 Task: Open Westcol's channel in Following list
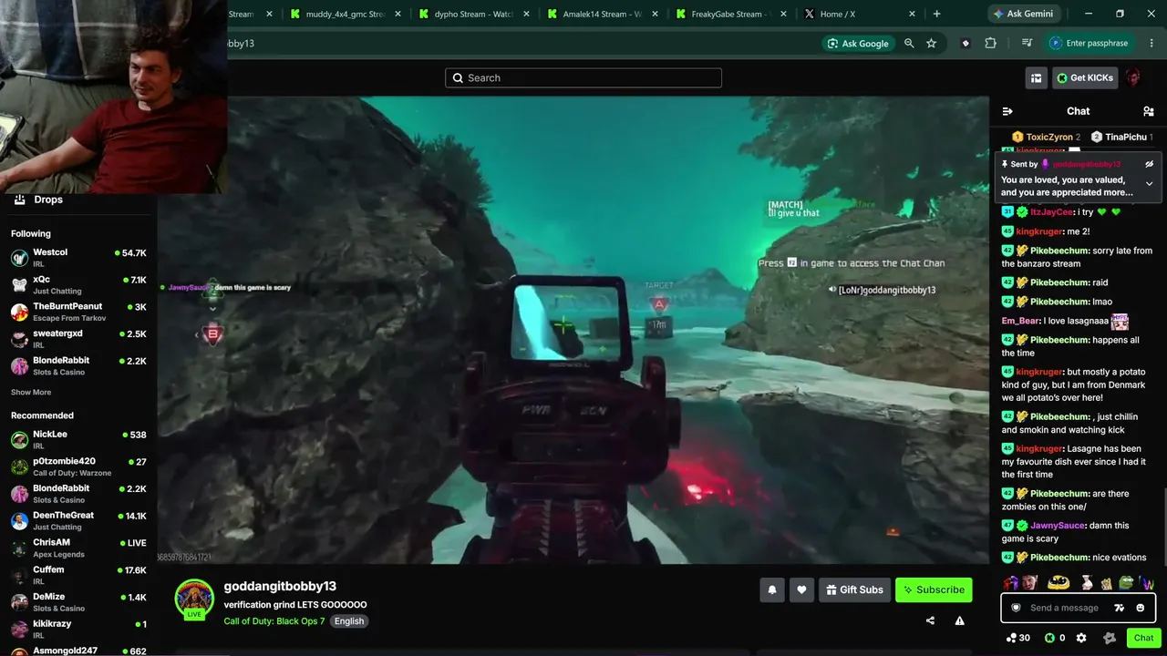point(78,258)
